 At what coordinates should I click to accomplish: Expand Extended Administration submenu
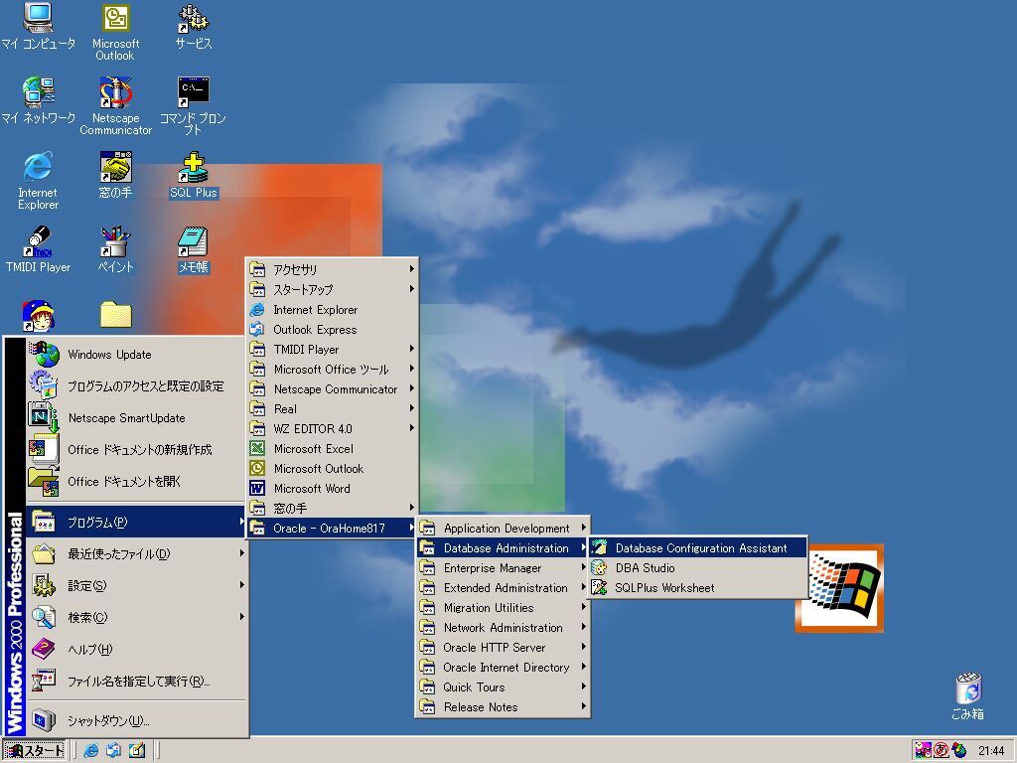[503, 588]
